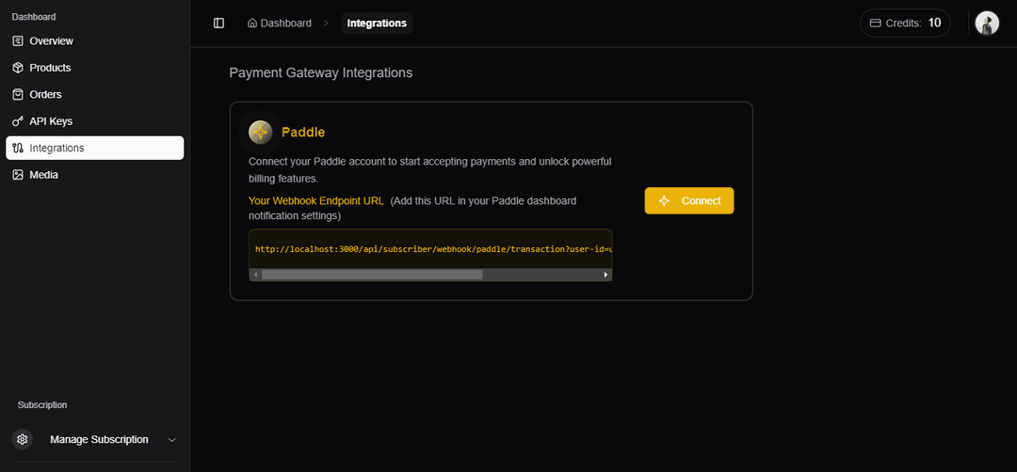Click the Paddle logo icon
This screenshot has width=1017, height=472.
click(x=261, y=133)
